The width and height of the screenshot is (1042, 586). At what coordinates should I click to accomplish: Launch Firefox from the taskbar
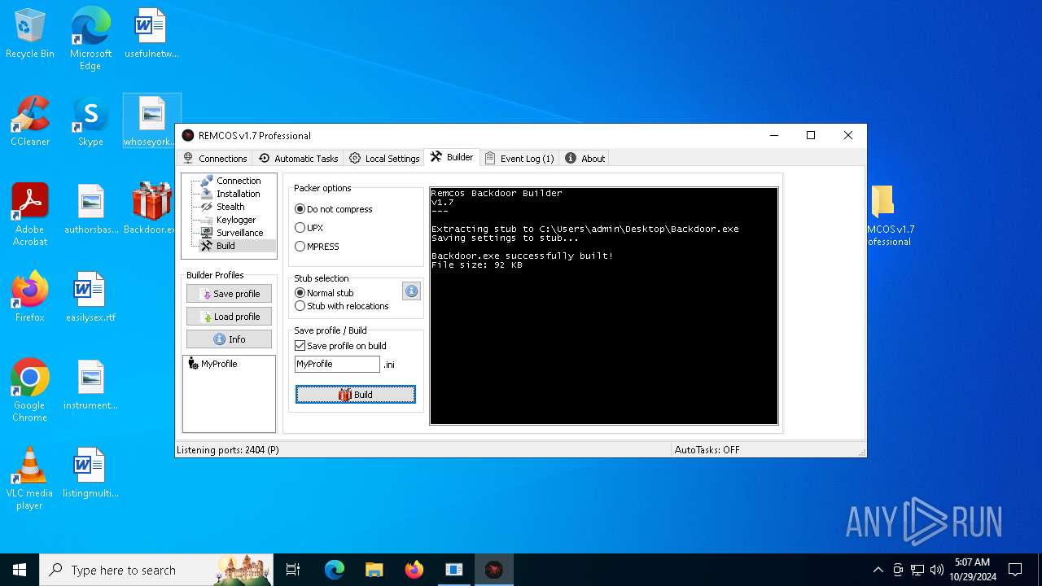coord(414,570)
